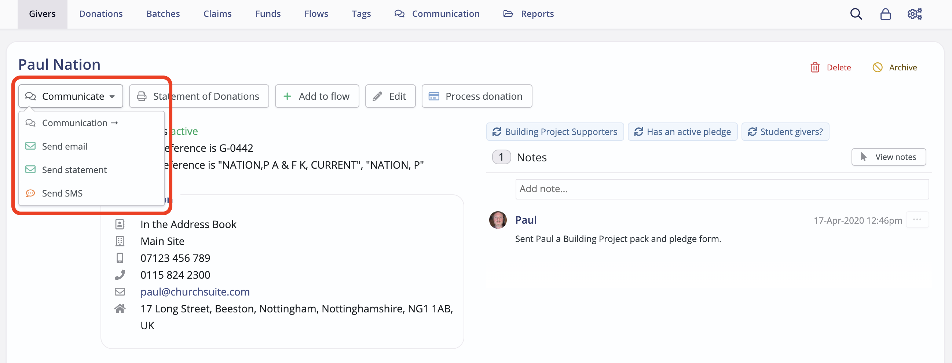Click the printer icon on Statement of Donations
Image resolution: width=952 pixels, height=363 pixels.
coord(142,96)
